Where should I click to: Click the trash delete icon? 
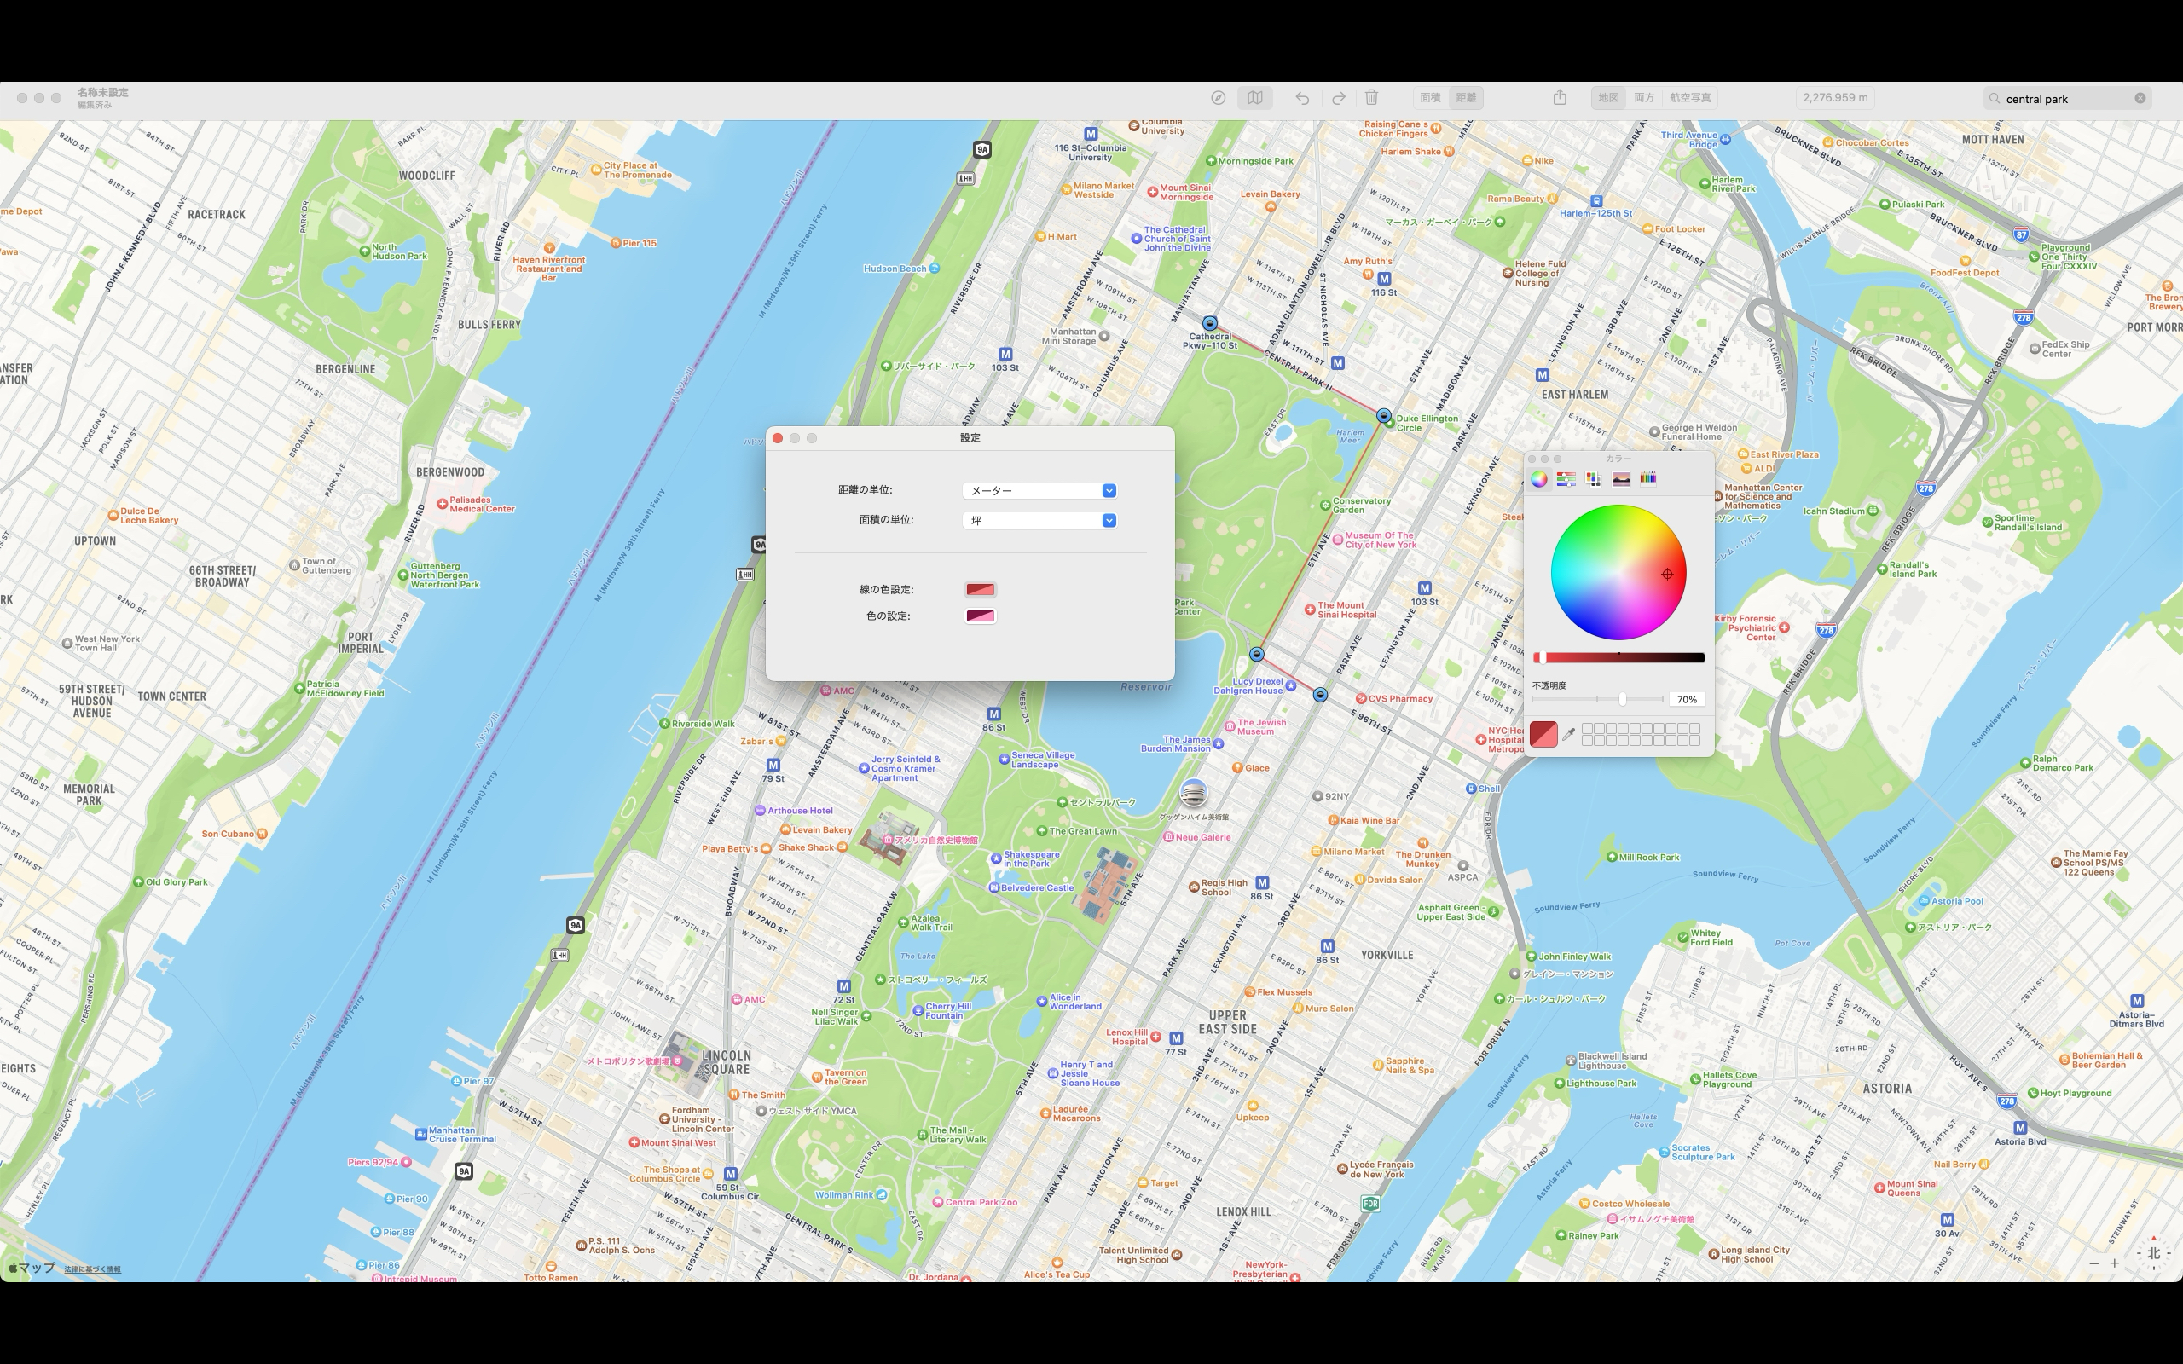coord(1371,97)
